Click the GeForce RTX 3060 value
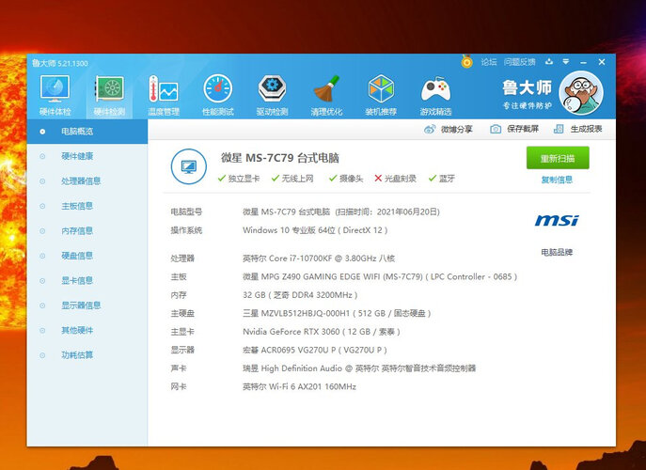The height and width of the screenshot is (470, 646). coord(322,332)
